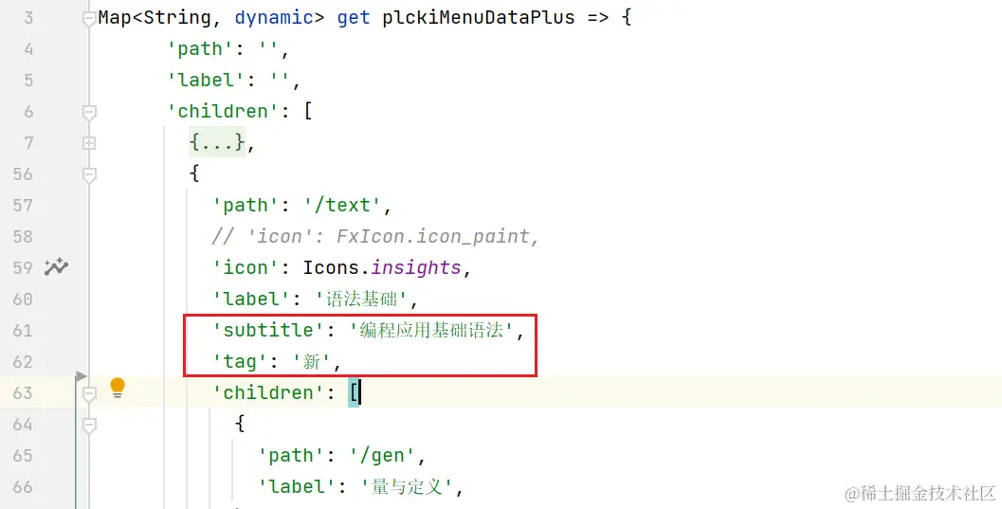Collapse the map block at line 56
The height and width of the screenshot is (509, 1002).
(x=89, y=174)
